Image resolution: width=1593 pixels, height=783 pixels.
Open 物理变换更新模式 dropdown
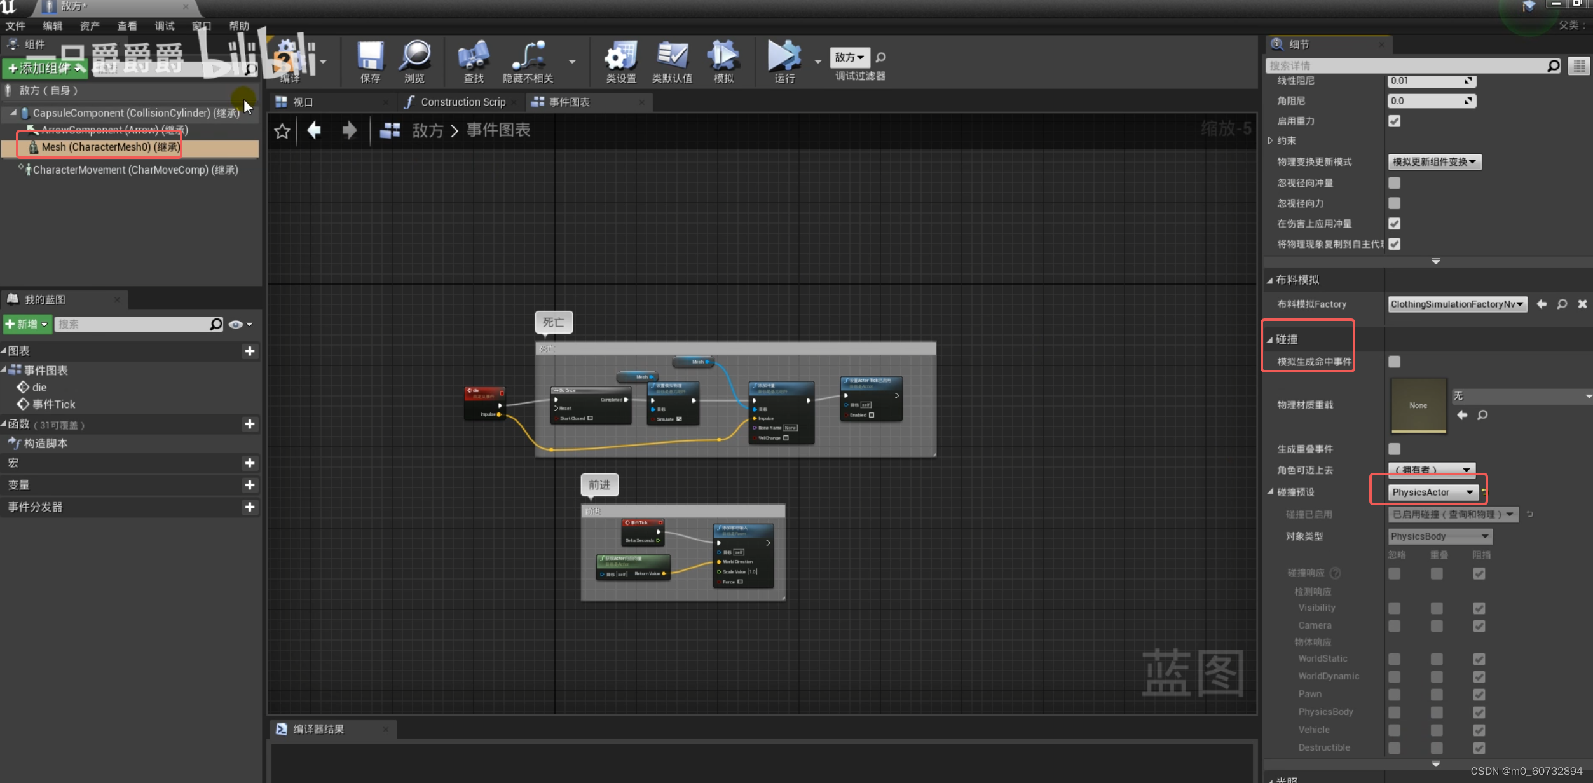[1434, 162]
